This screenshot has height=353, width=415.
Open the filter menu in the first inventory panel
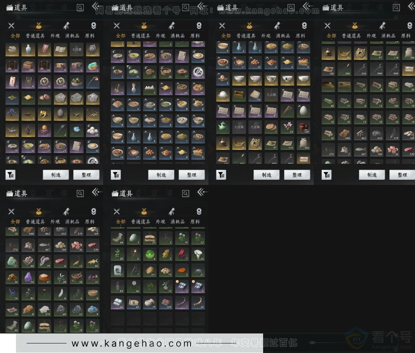pos(10,175)
